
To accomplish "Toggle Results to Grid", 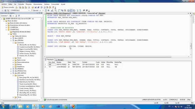I will point(71,10).
